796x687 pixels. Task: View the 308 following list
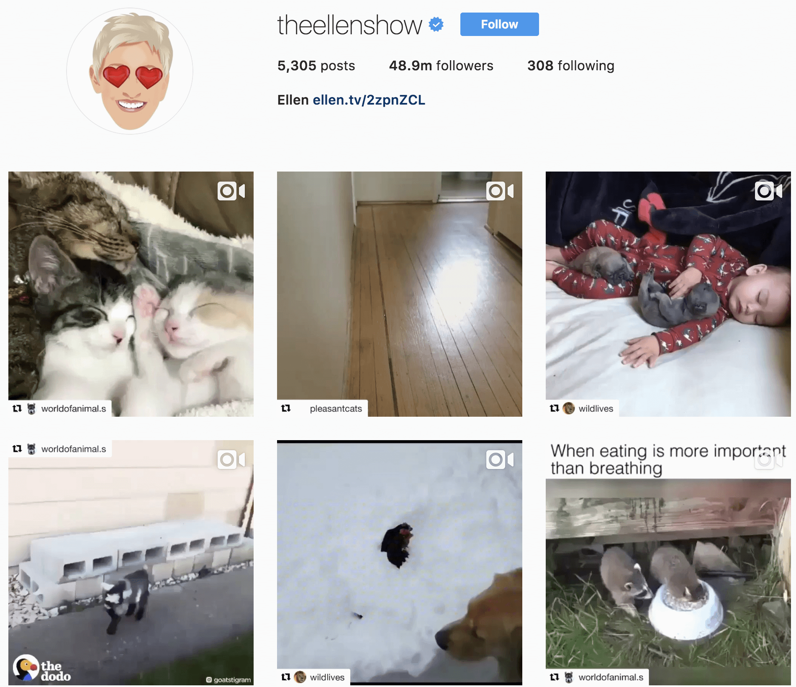(x=571, y=66)
